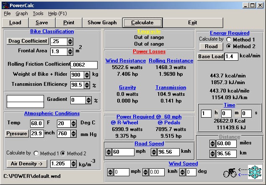Click the Power Losses heading

(149, 51)
